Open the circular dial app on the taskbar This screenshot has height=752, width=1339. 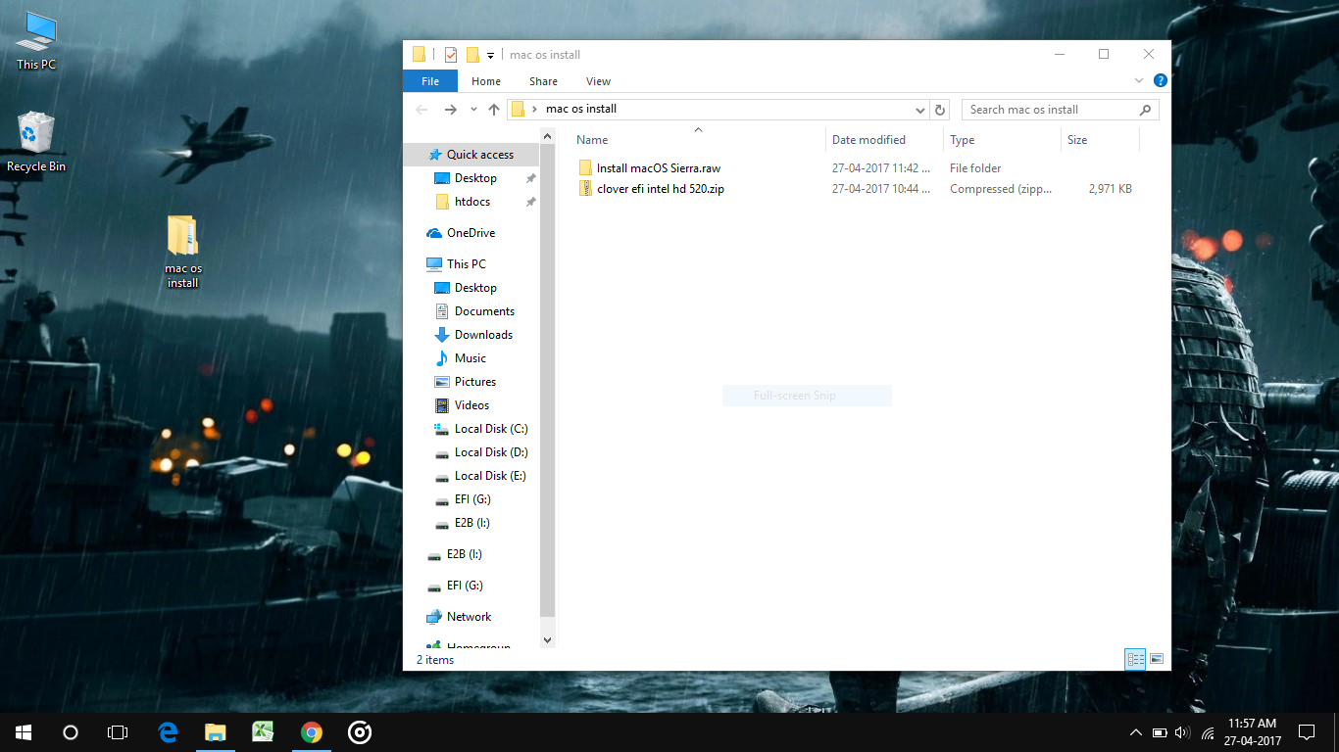pyautogui.click(x=360, y=732)
